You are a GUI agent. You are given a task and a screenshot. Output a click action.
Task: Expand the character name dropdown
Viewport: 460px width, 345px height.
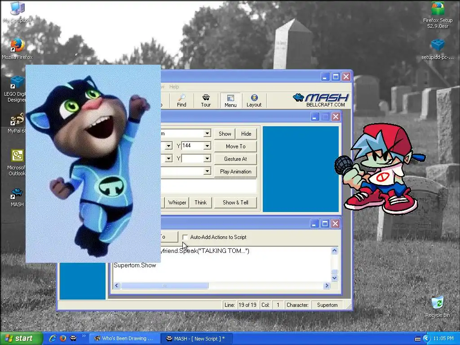click(207, 133)
